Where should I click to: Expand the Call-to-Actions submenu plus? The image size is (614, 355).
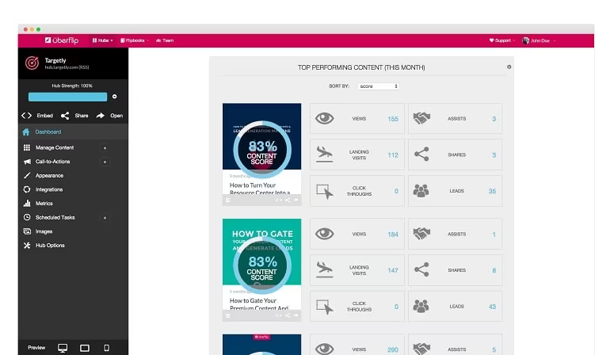(105, 162)
